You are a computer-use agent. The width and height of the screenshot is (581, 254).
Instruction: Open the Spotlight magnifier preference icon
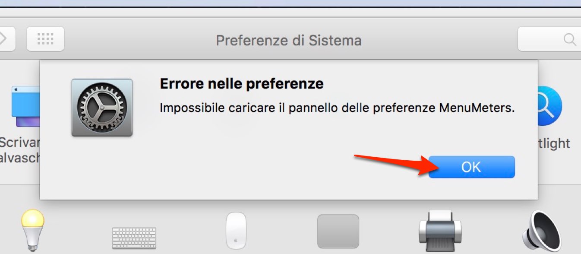pos(549,106)
